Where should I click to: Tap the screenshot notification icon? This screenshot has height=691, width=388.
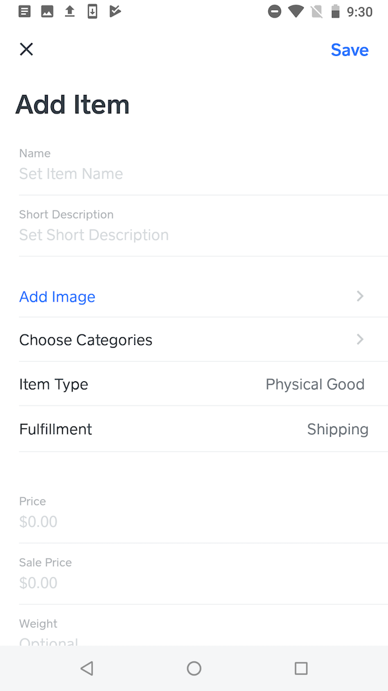[47, 11]
